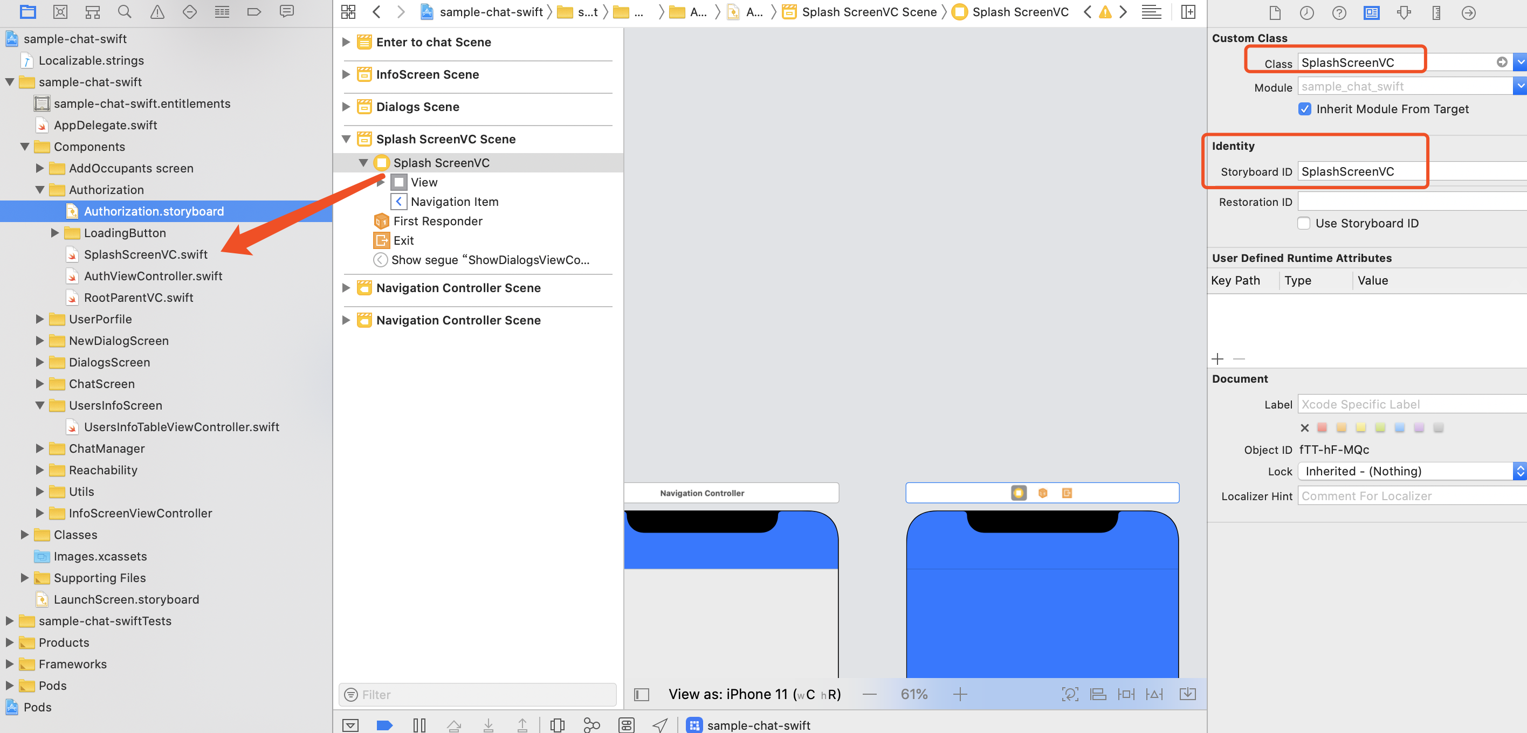1527x733 pixels.
Task: Open the Find navigator magnifier icon
Action: pyautogui.click(x=125, y=12)
